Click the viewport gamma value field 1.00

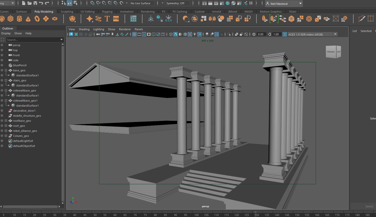276,34
